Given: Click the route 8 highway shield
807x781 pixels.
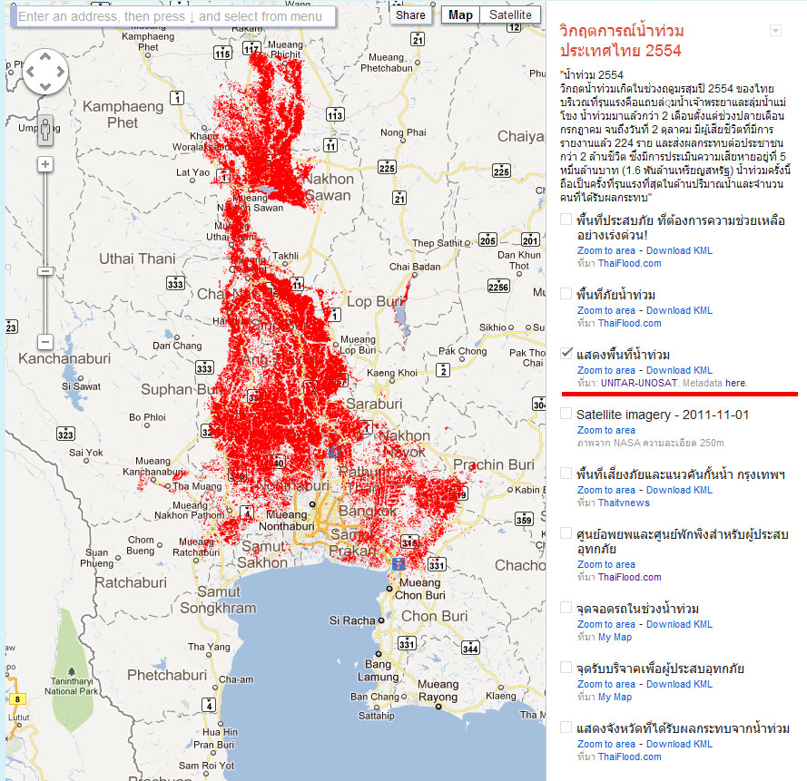Looking at the screenshot, I should [x=17, y=699].
